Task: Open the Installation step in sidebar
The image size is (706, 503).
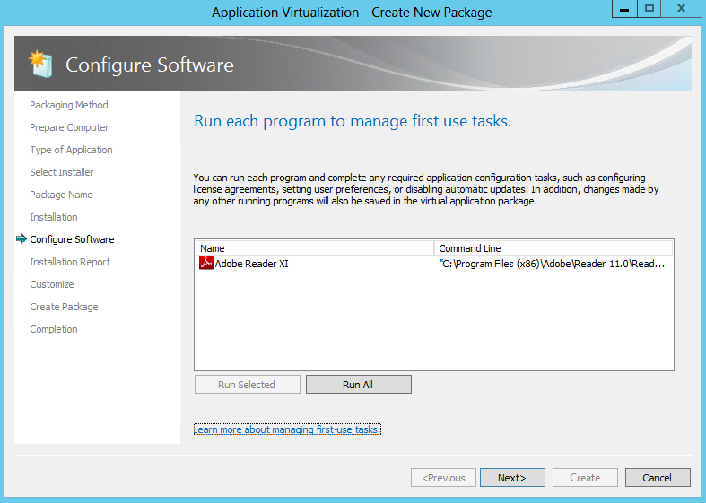Action: pyautogui.click(x=54, y=217)
